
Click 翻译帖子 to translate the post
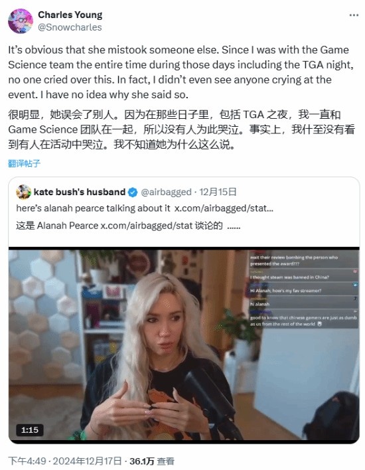(25, 163)
